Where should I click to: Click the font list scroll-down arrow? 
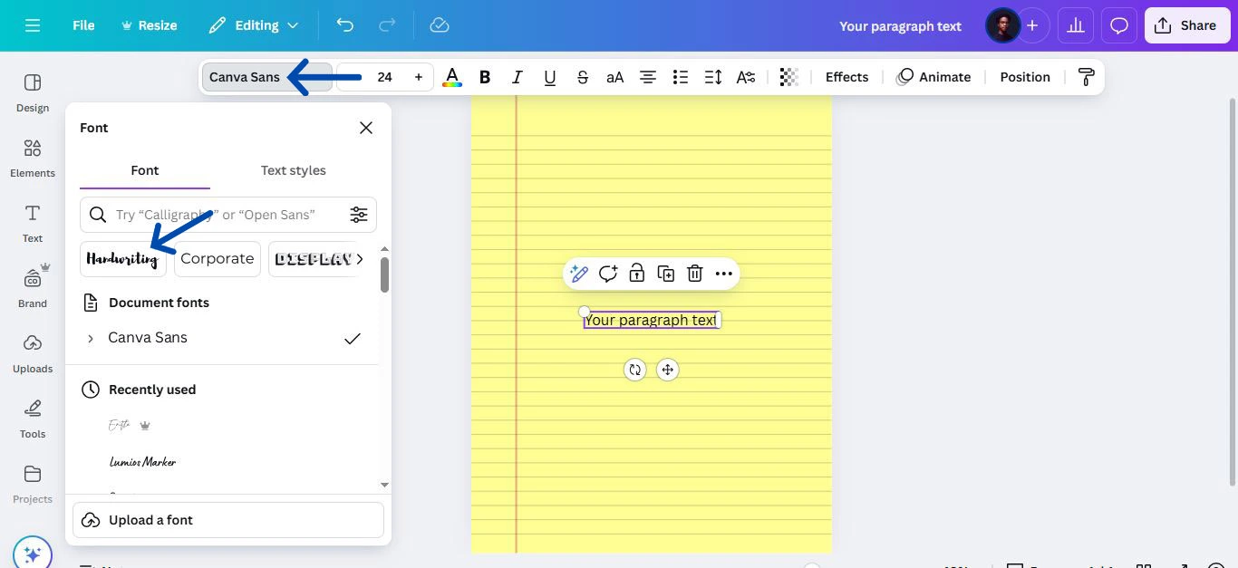coord(384,485)
